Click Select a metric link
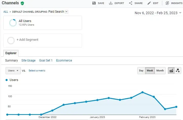Image resolution: width=183 pixels, height=120 pixels. 37,71
